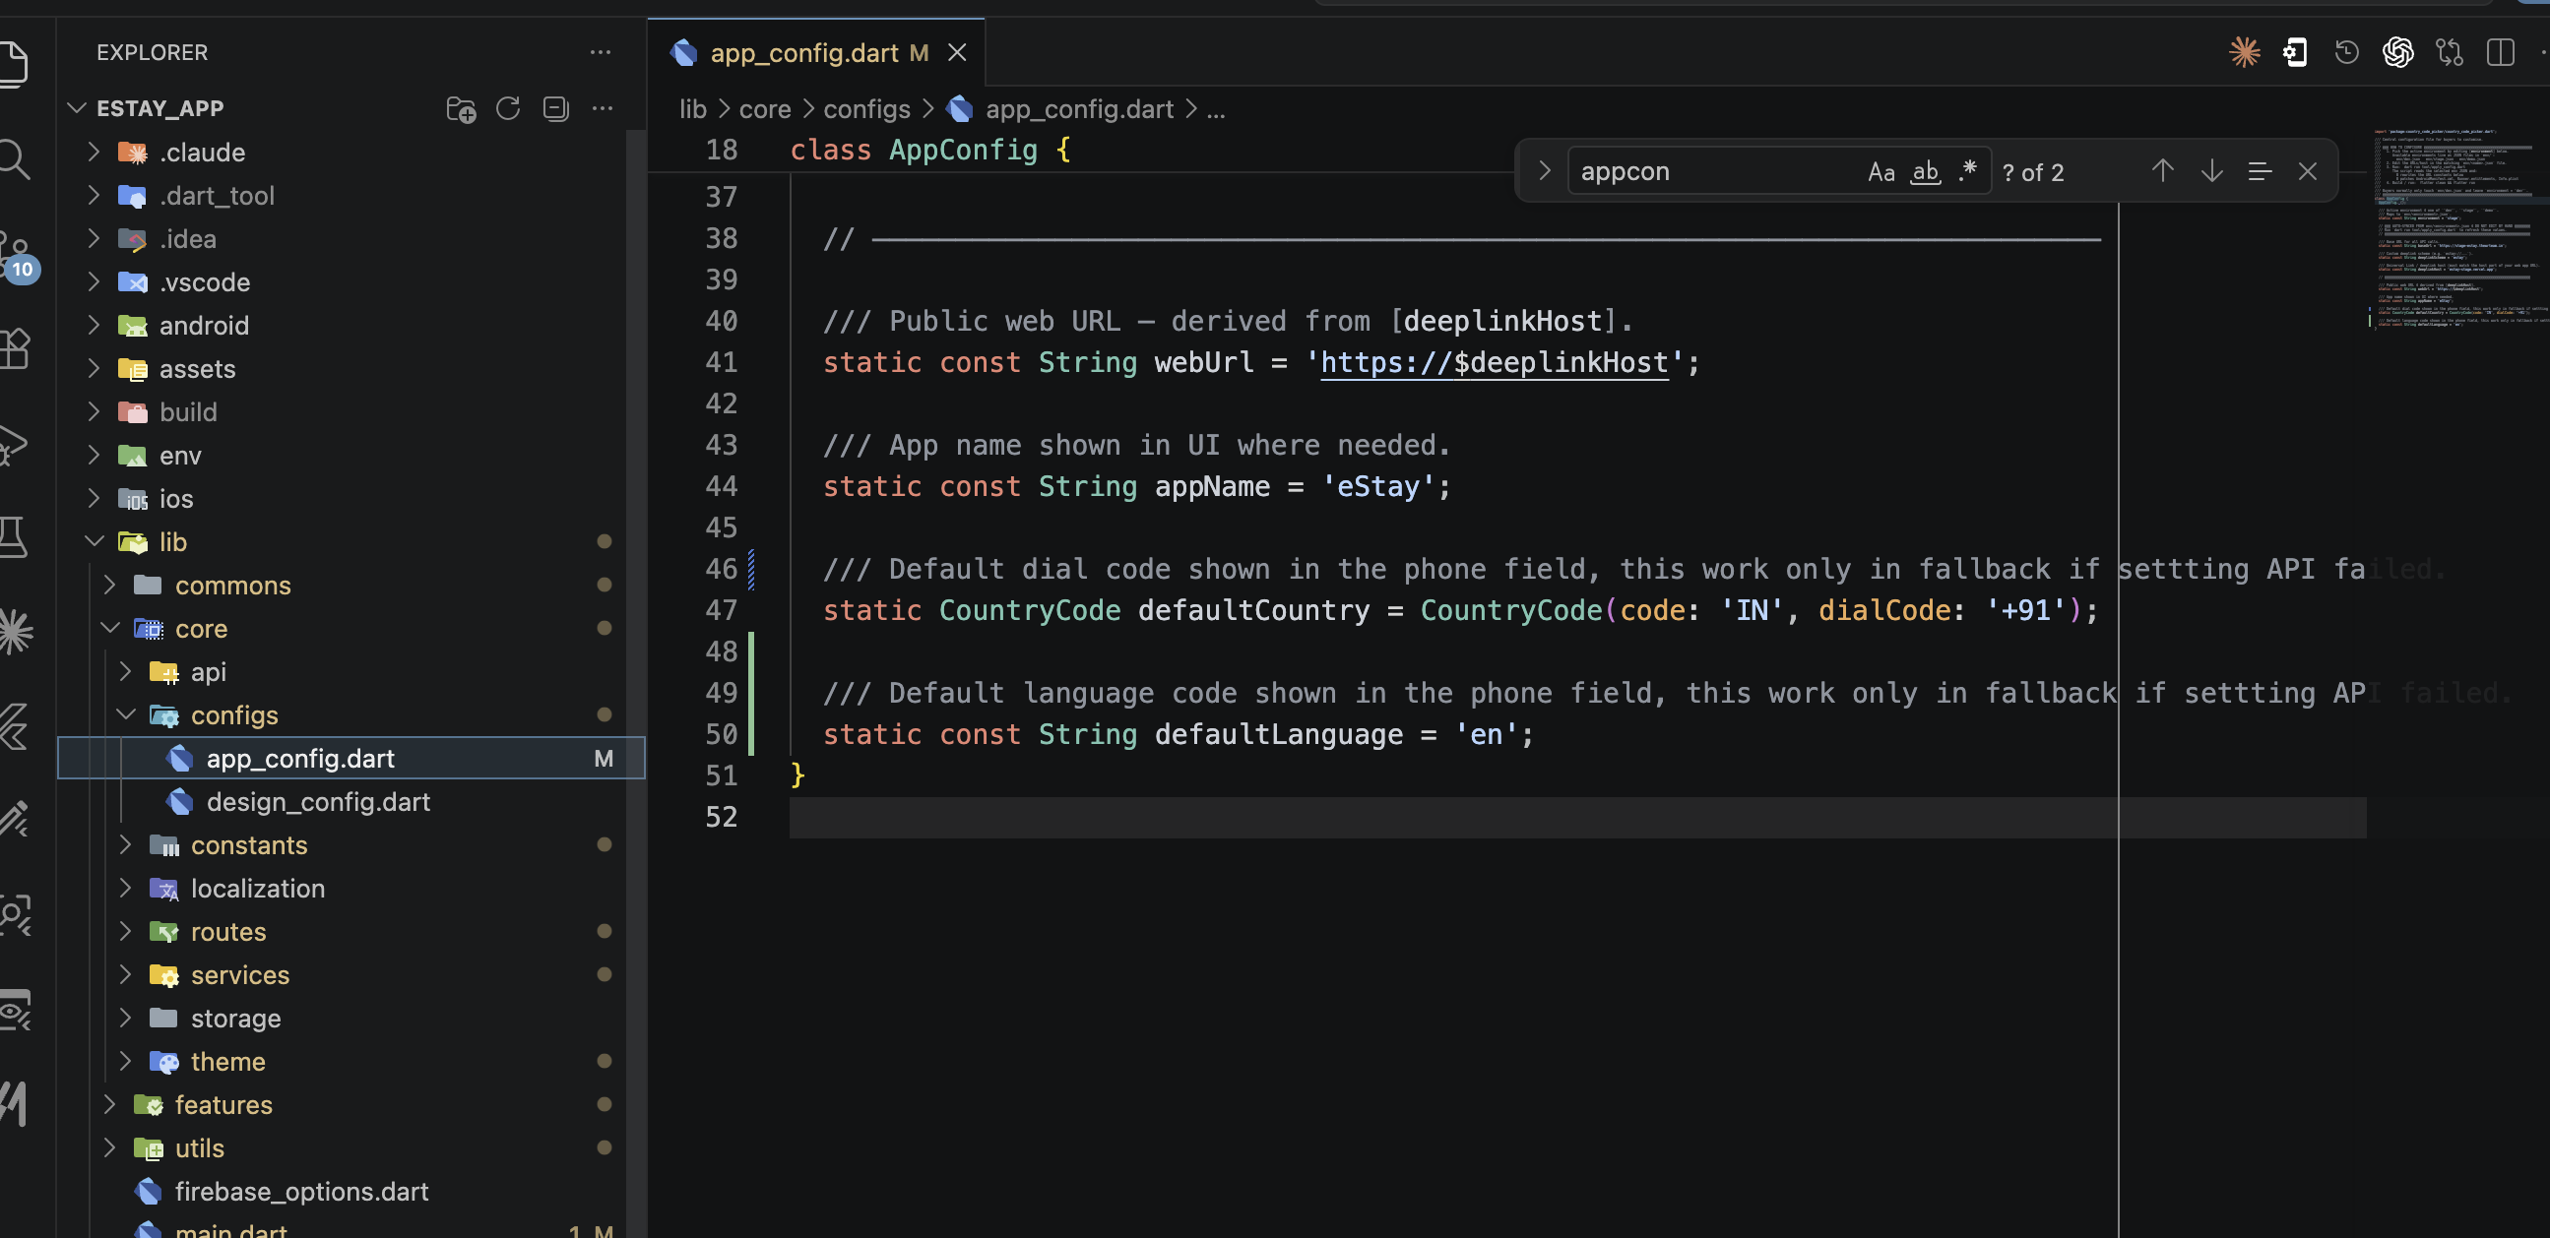Click Find in Selection icon

click(x=2260, y=171)
